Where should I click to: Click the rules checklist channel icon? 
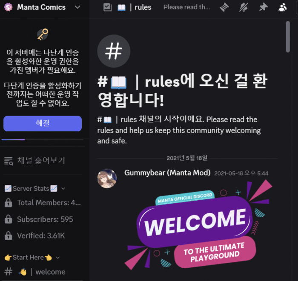108,7
